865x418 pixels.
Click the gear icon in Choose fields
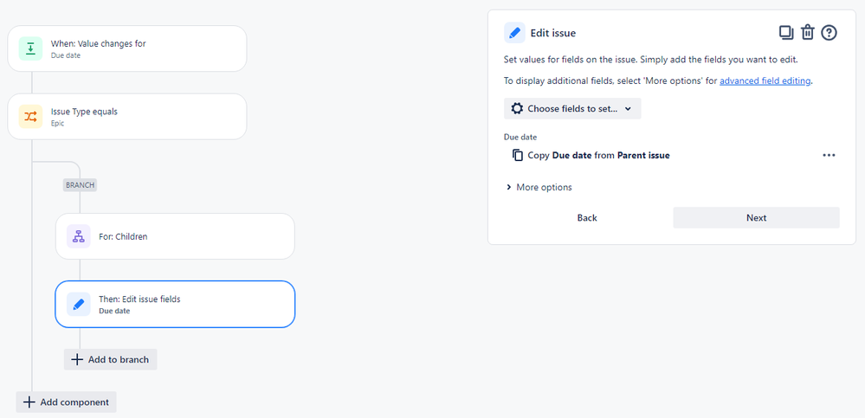coord(517,109)
